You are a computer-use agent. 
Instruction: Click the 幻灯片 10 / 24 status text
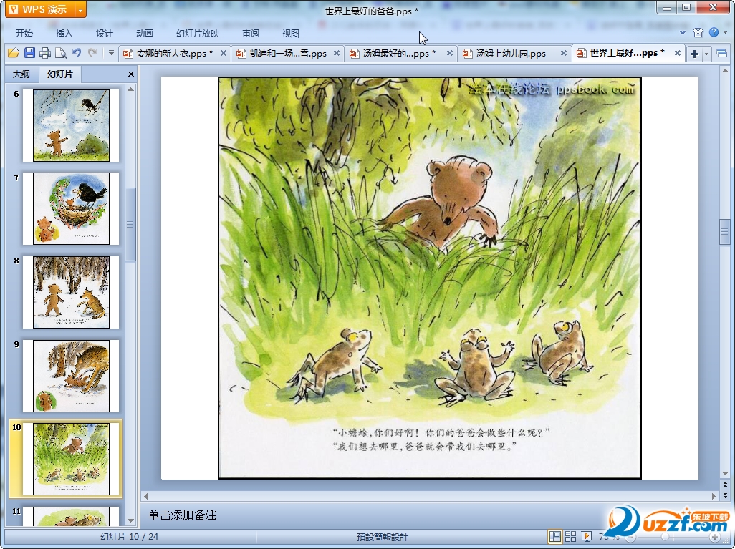pyautogui.click(x=130, y=536)
